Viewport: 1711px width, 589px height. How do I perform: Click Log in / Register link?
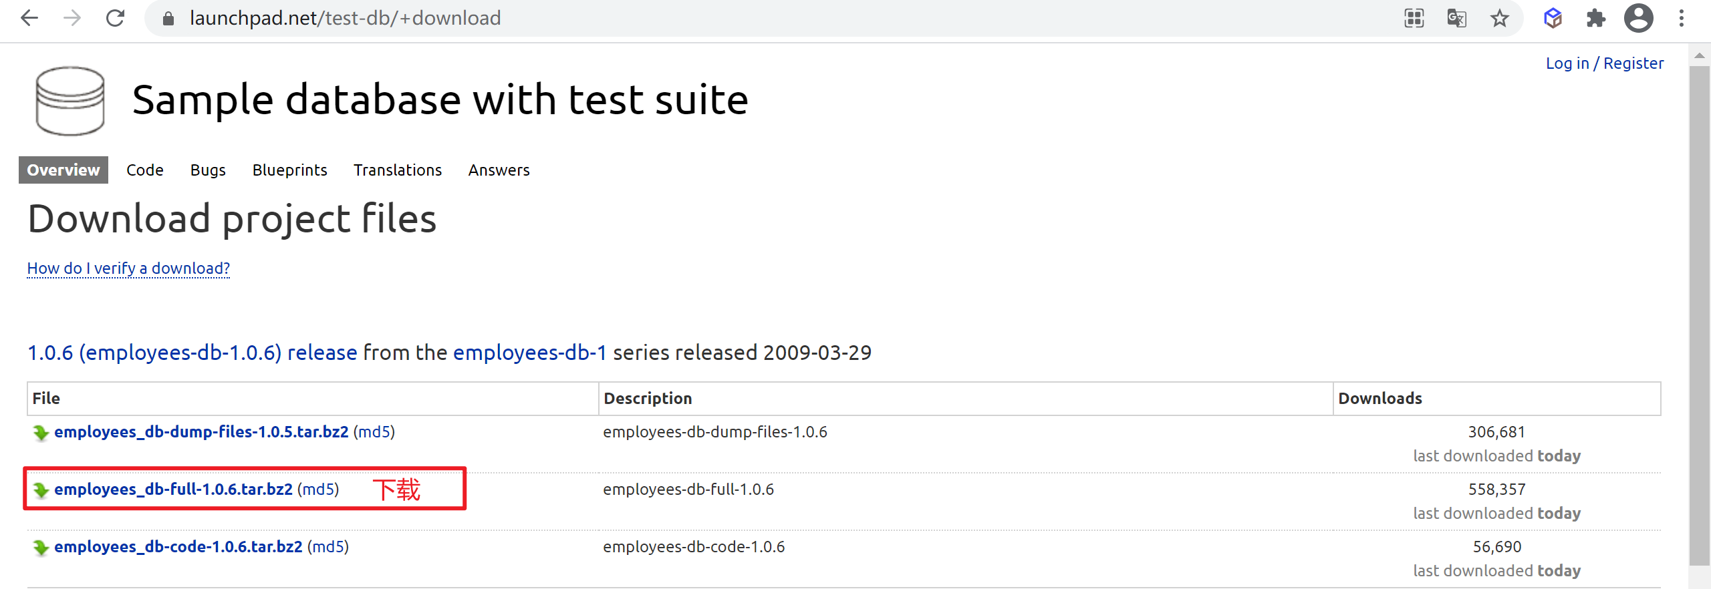pyautogui.click(x=1604, y=63)
